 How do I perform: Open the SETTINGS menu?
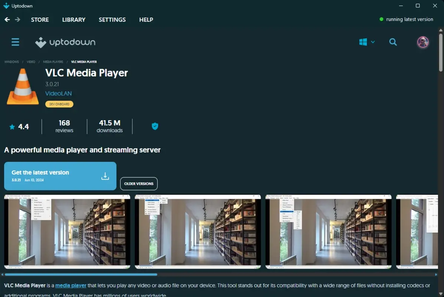point(112,19)
